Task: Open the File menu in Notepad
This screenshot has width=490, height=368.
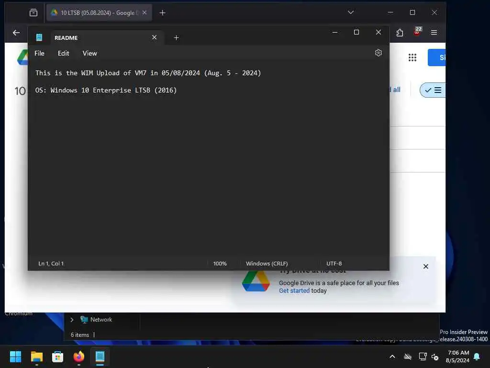Action: [39, 53]
